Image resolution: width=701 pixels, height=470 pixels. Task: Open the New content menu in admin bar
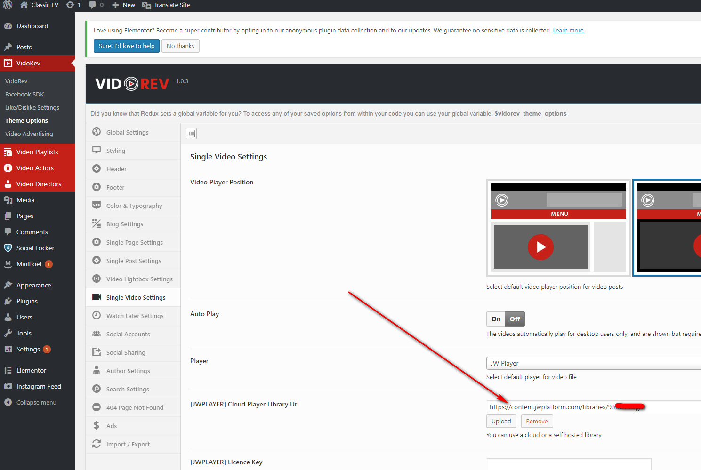pyautogui.click(x=123, y=5)
